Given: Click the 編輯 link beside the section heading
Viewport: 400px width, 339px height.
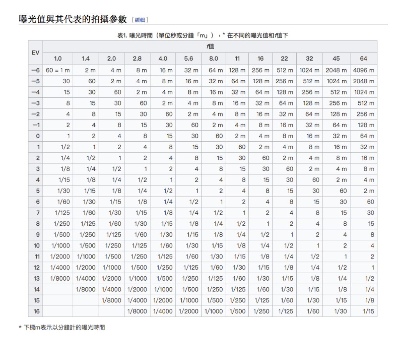Looking at the screenshot, I should click(140, 20).
